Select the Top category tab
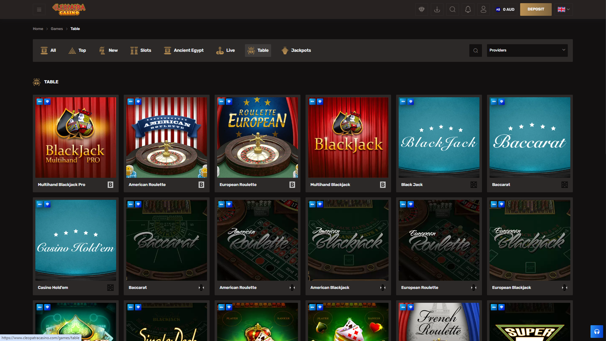The height and width of the screenshot is (341, 606). (x=77, y=51)
